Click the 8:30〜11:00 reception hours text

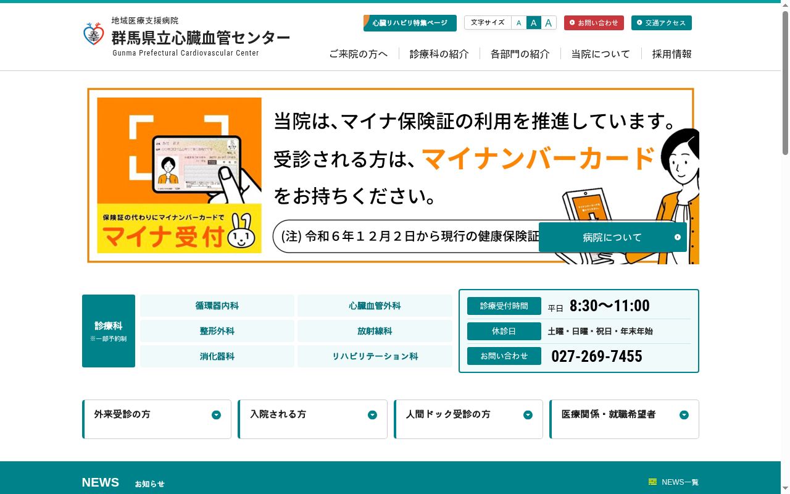click(x=610, y=306)
